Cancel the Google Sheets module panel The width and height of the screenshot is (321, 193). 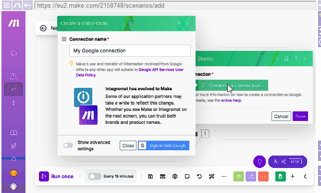coord(281,116)
